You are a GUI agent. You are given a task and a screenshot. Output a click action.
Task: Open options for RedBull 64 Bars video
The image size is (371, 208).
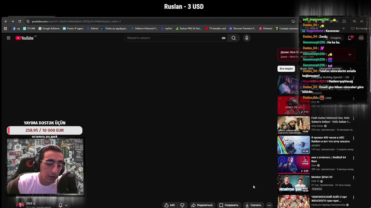tap(353, 158)
